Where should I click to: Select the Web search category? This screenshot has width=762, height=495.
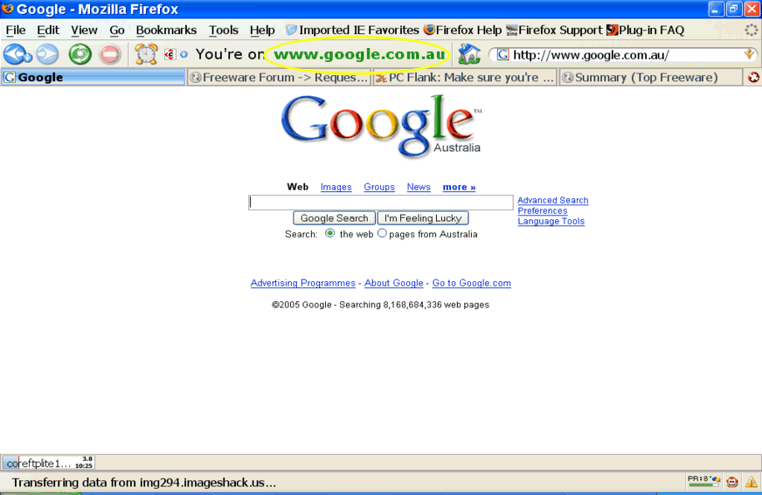[297, 187]
